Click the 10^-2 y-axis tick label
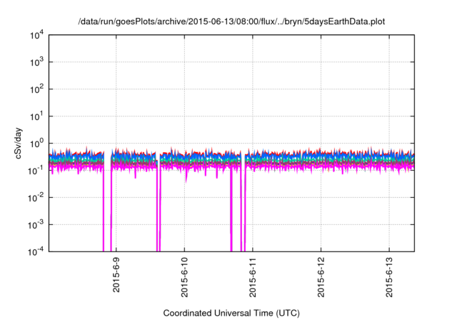The width and height of the screenshot is (457, 320). click(x=36, y=198)
